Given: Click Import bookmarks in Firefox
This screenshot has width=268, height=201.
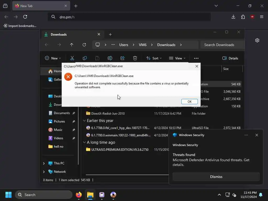Looking at the screenshot, I should click(x=20, y=26).
